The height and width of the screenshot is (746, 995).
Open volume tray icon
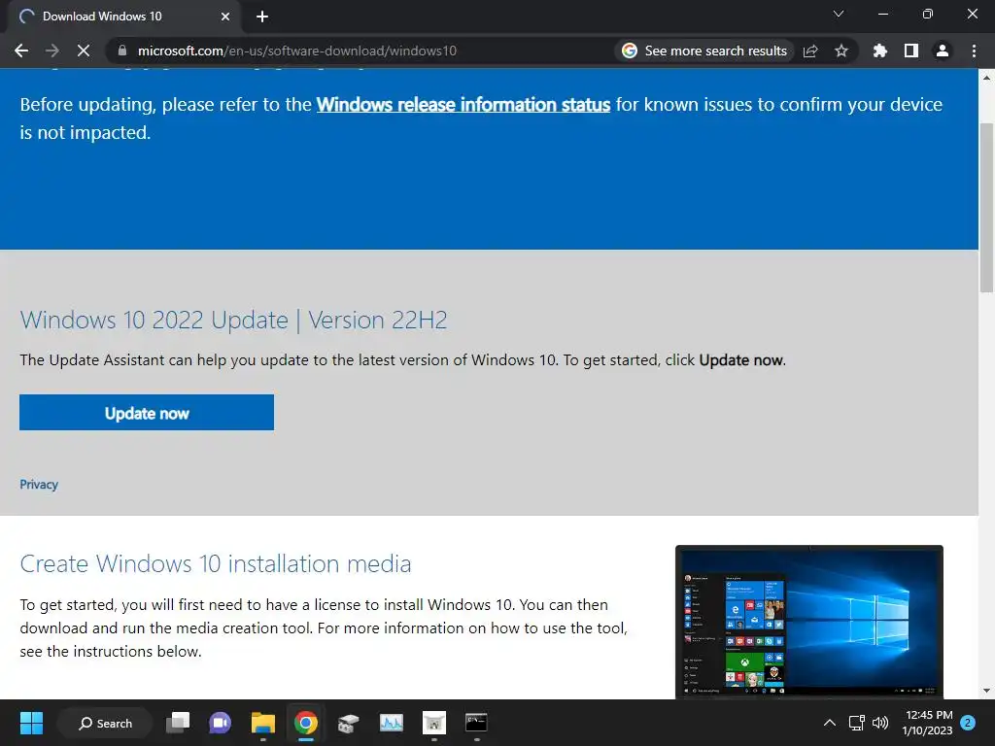tap(880, 723)
